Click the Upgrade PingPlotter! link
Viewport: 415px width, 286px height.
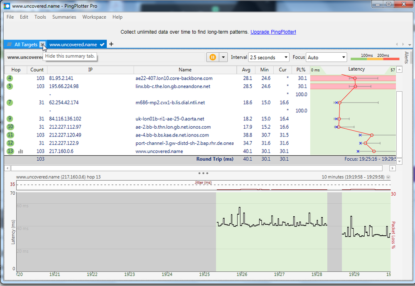point(273,32)
